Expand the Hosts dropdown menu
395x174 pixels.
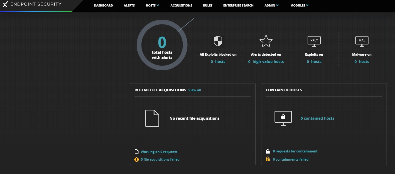point(152,5)
